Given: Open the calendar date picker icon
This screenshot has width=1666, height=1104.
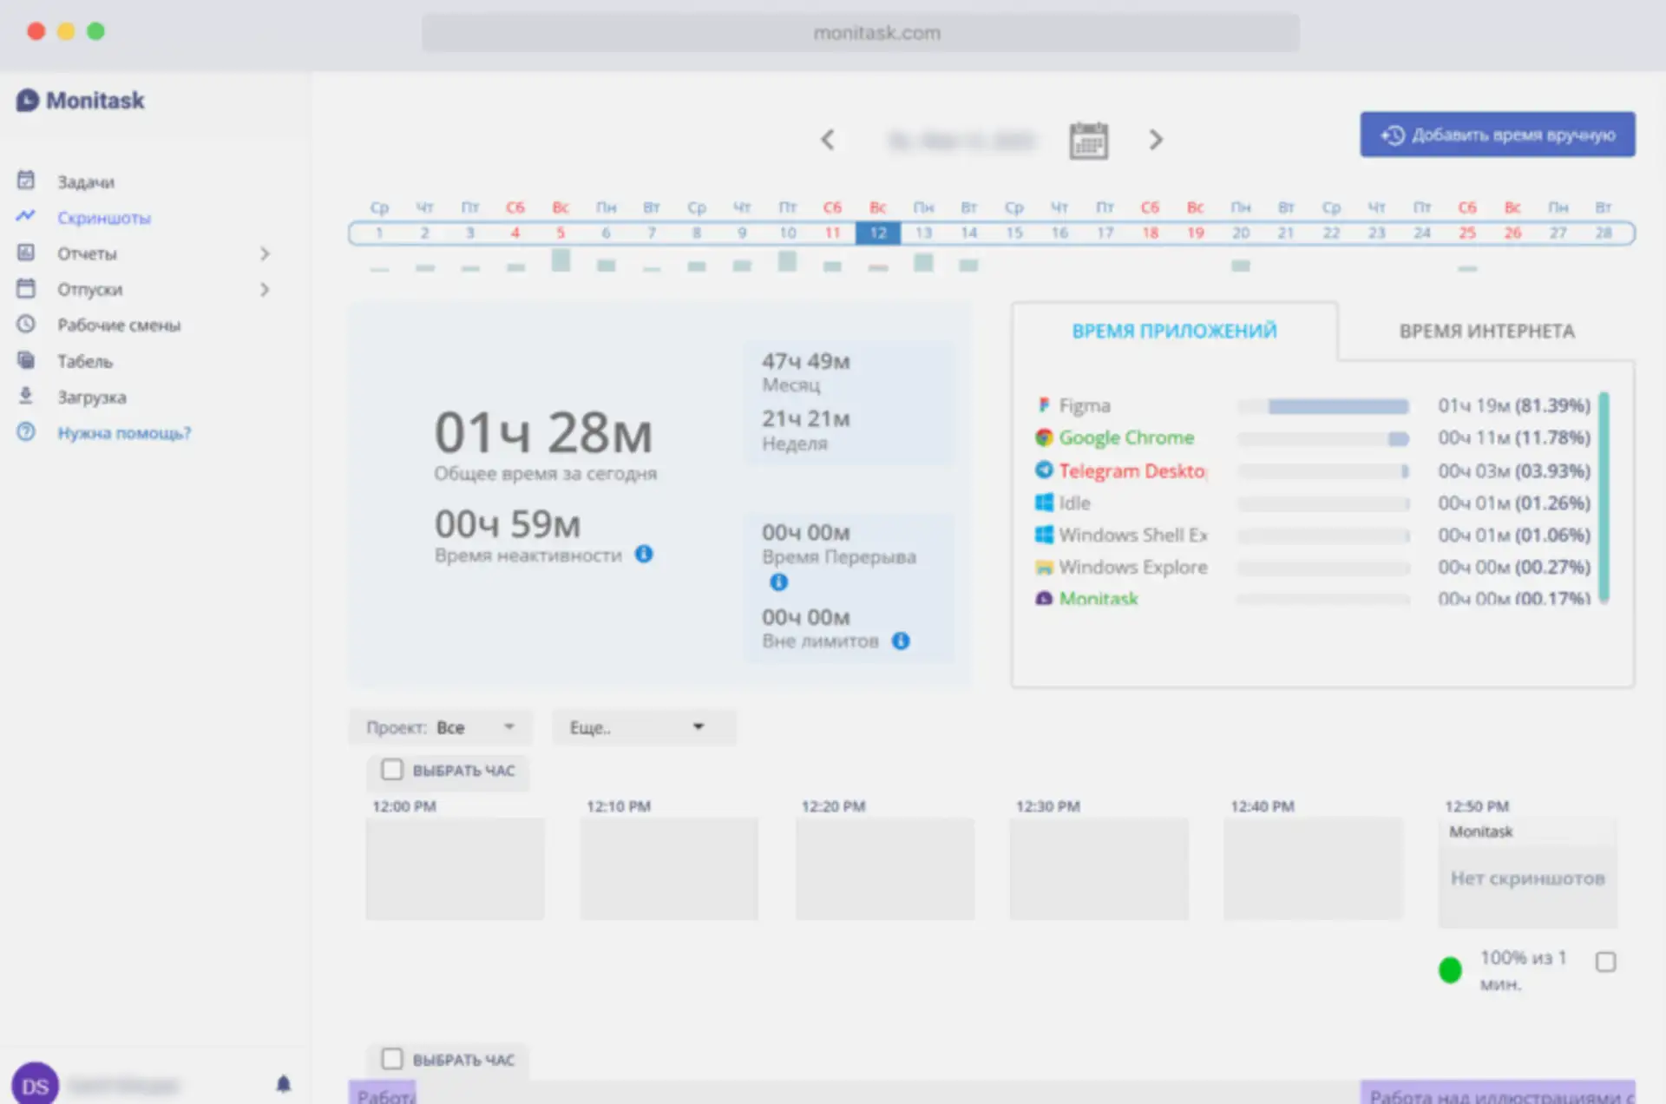Looking at the screenshot, I should tap(1088, 140).
